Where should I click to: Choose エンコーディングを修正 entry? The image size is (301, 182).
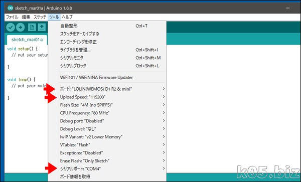tap(107, 42)
